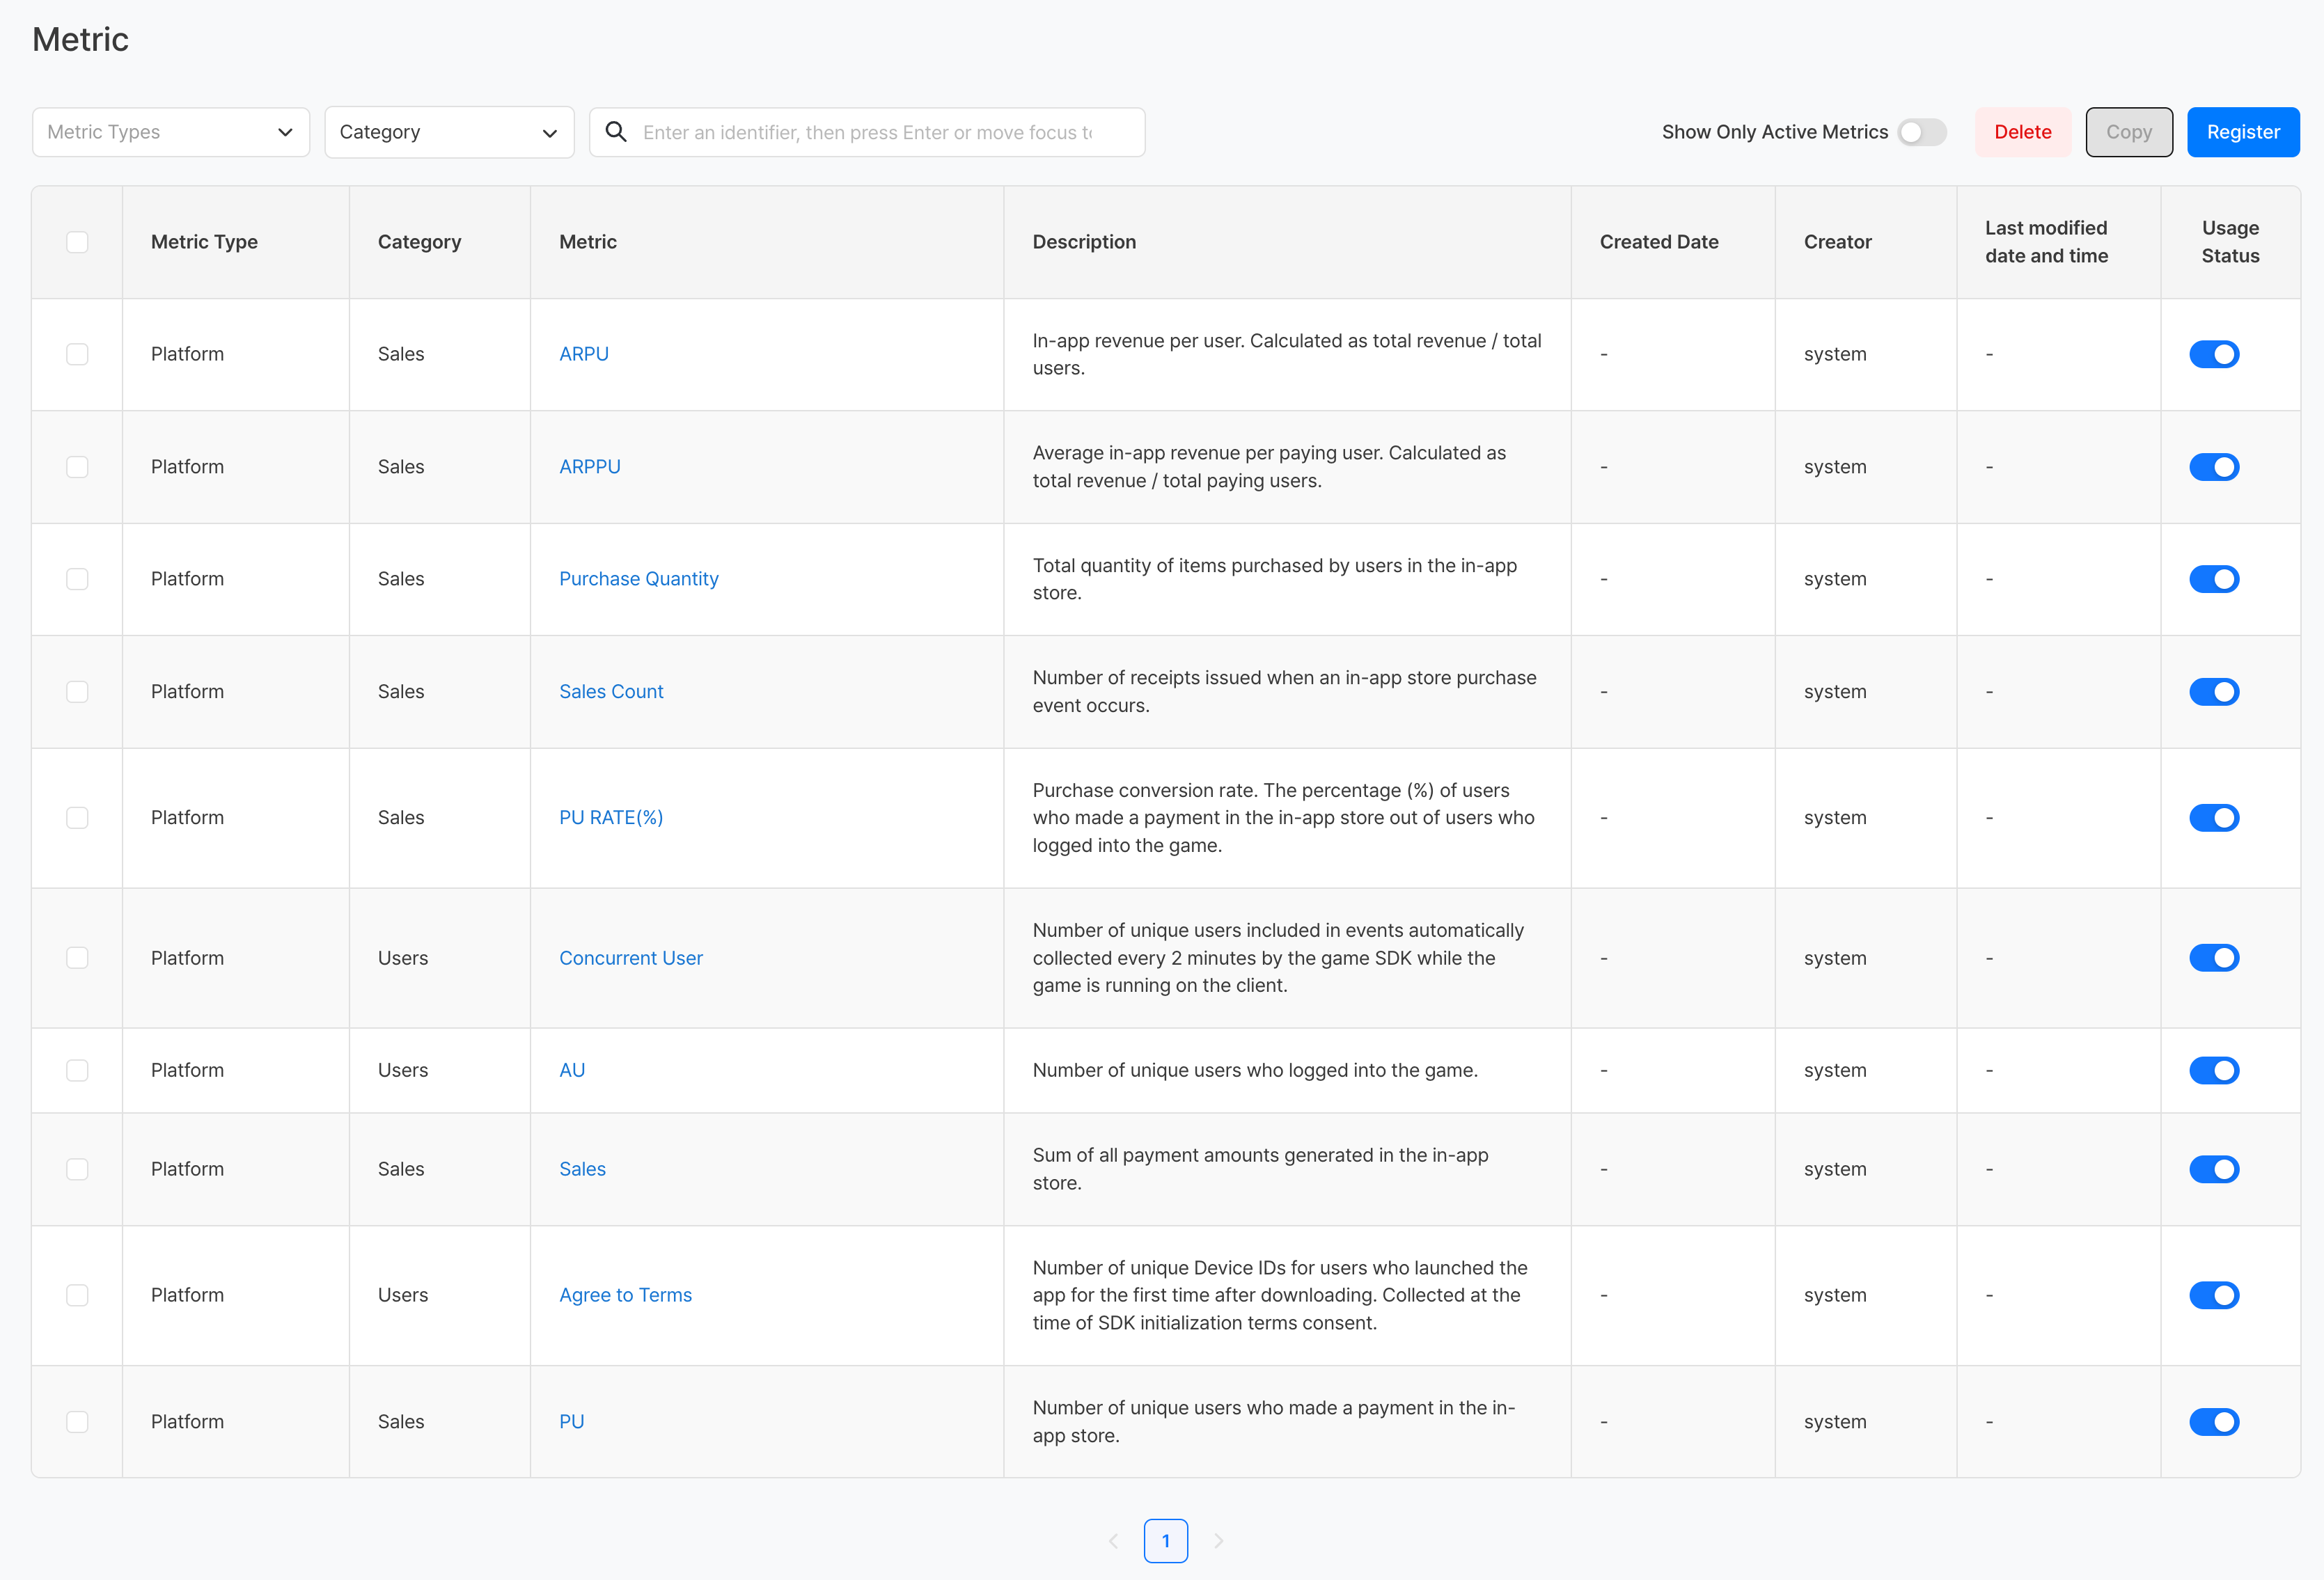Switch off PU usage status toggle

tap(2213, 1421)
